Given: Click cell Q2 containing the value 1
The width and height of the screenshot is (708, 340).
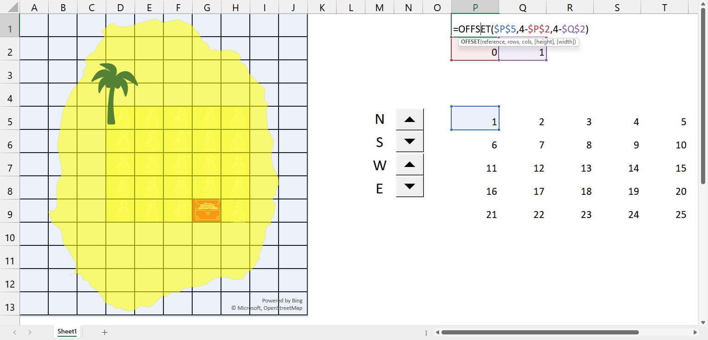Looking at the screenshot, I should tap(523, 53).
